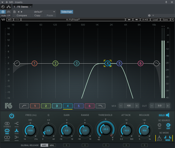175x148 pixels.
Task: Select band 5 node on the graph
Action: 119,63
